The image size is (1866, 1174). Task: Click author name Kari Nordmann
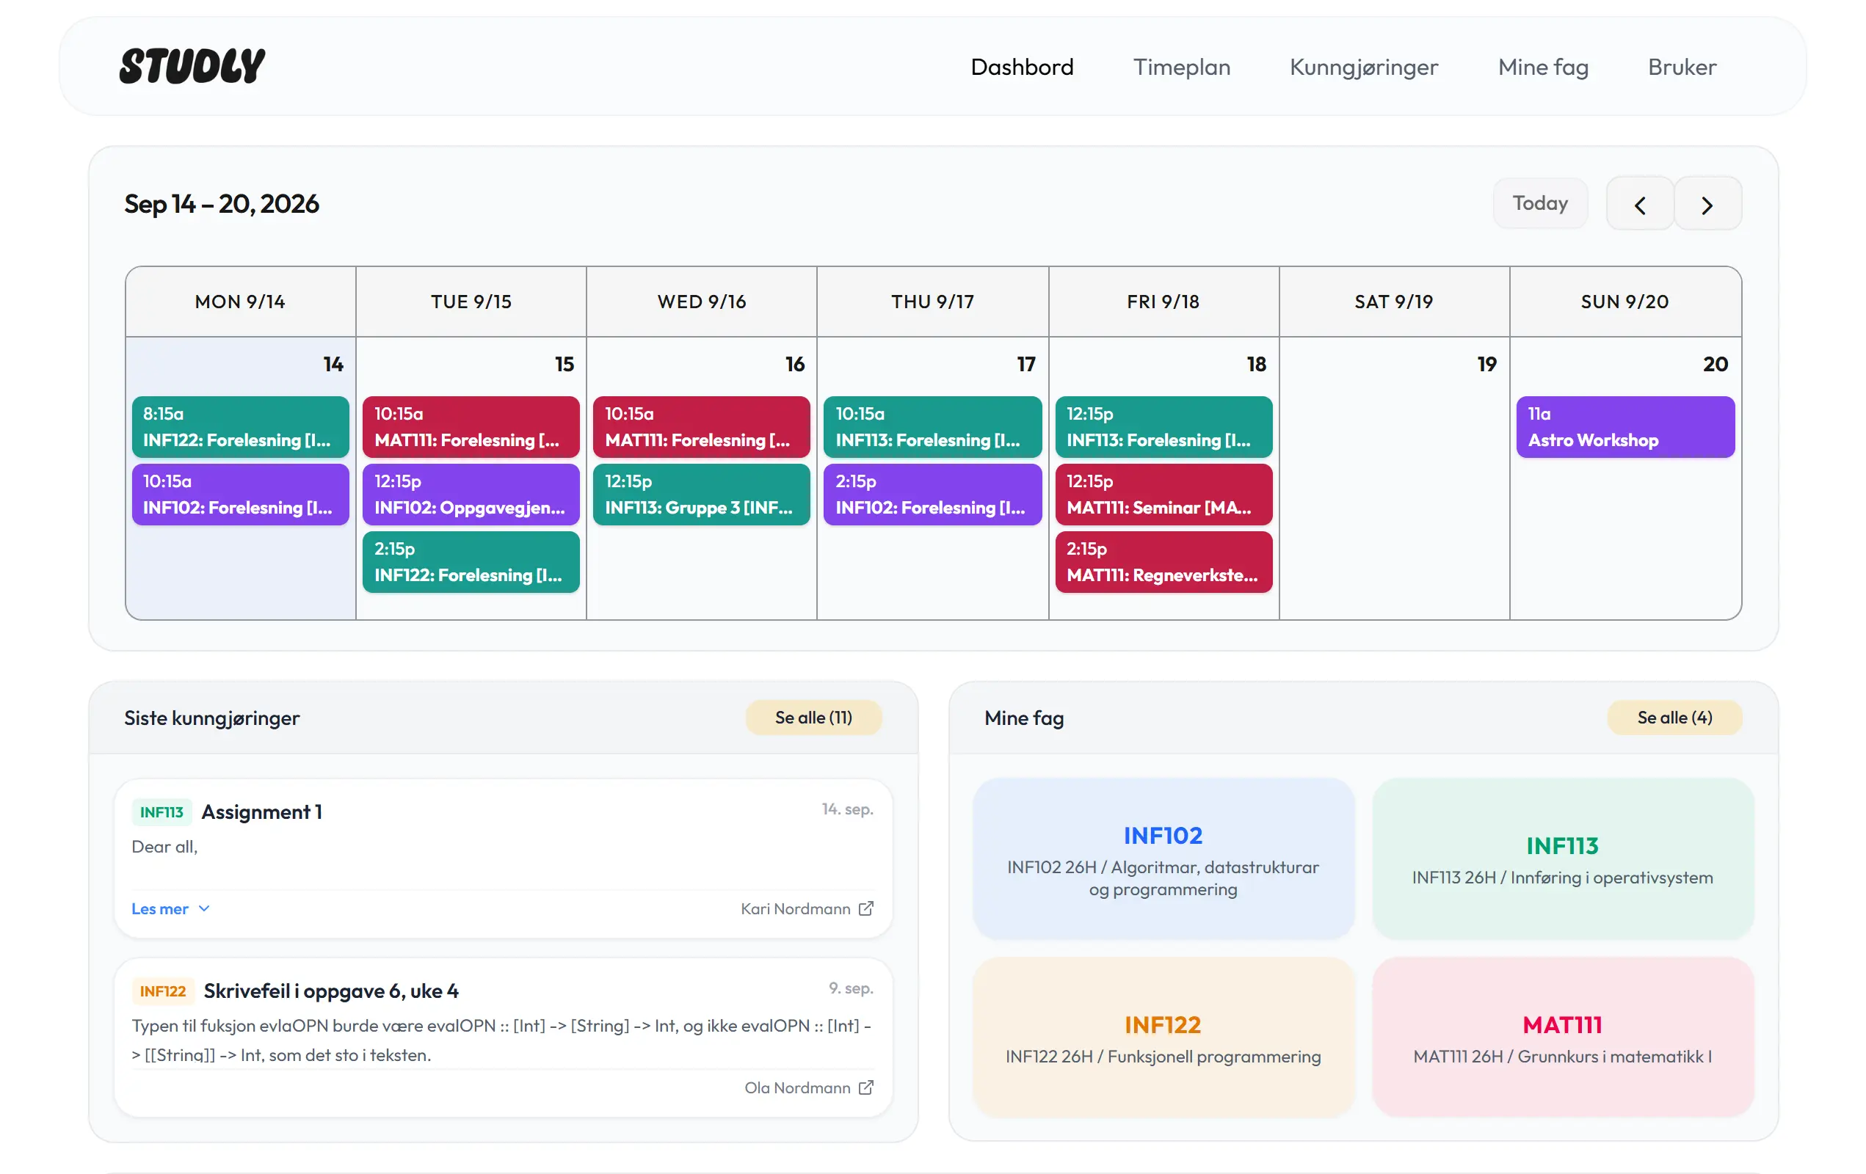point(795,908)
